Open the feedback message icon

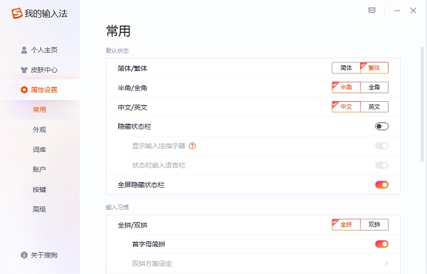click(371, 11)
